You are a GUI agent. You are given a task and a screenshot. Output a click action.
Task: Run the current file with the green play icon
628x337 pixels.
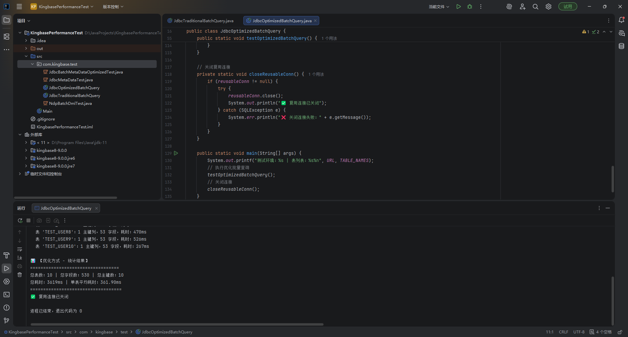pyautogui.click(x=459, y=7)
